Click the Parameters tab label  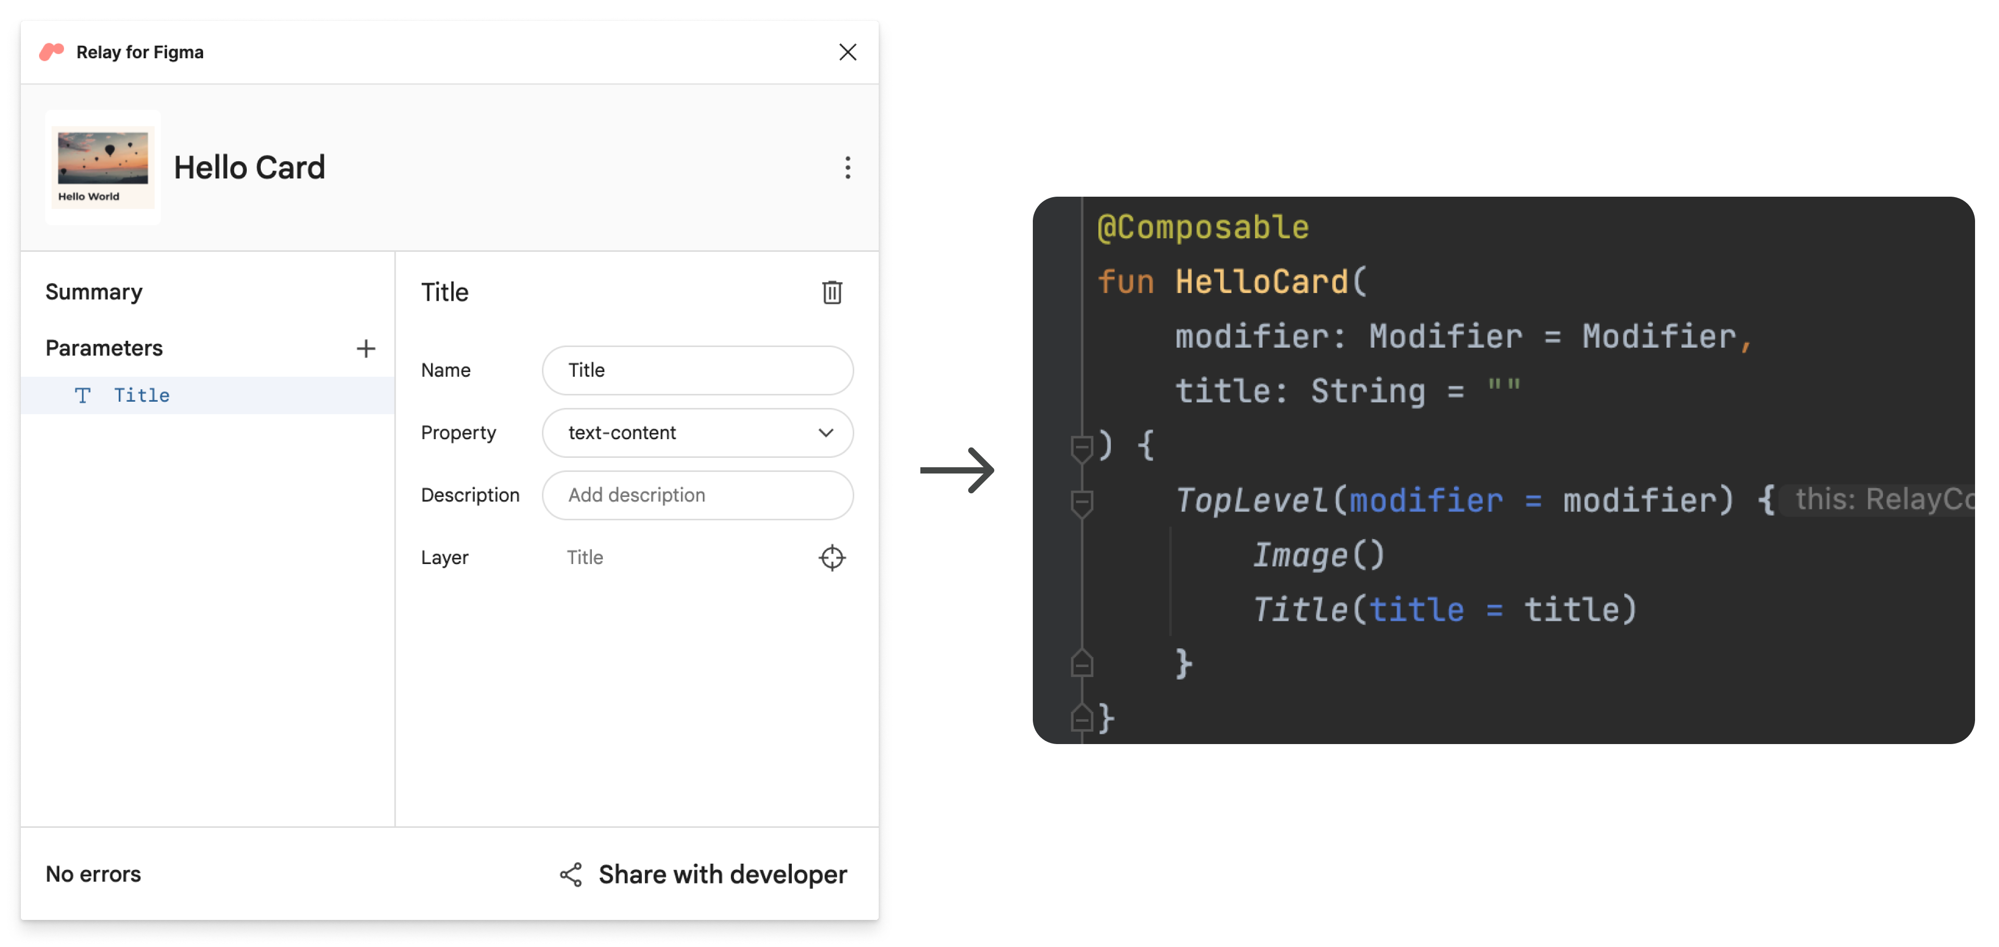pos(102,347)
